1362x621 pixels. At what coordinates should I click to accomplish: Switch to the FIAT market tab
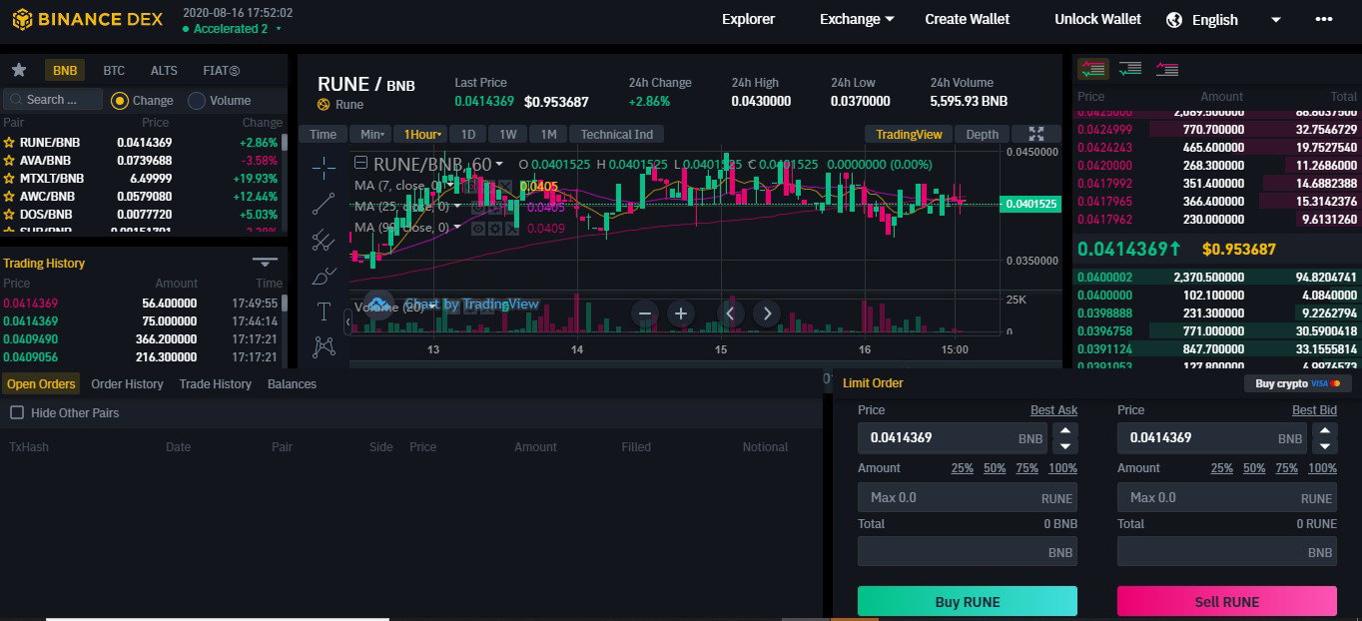pos(221,71)
